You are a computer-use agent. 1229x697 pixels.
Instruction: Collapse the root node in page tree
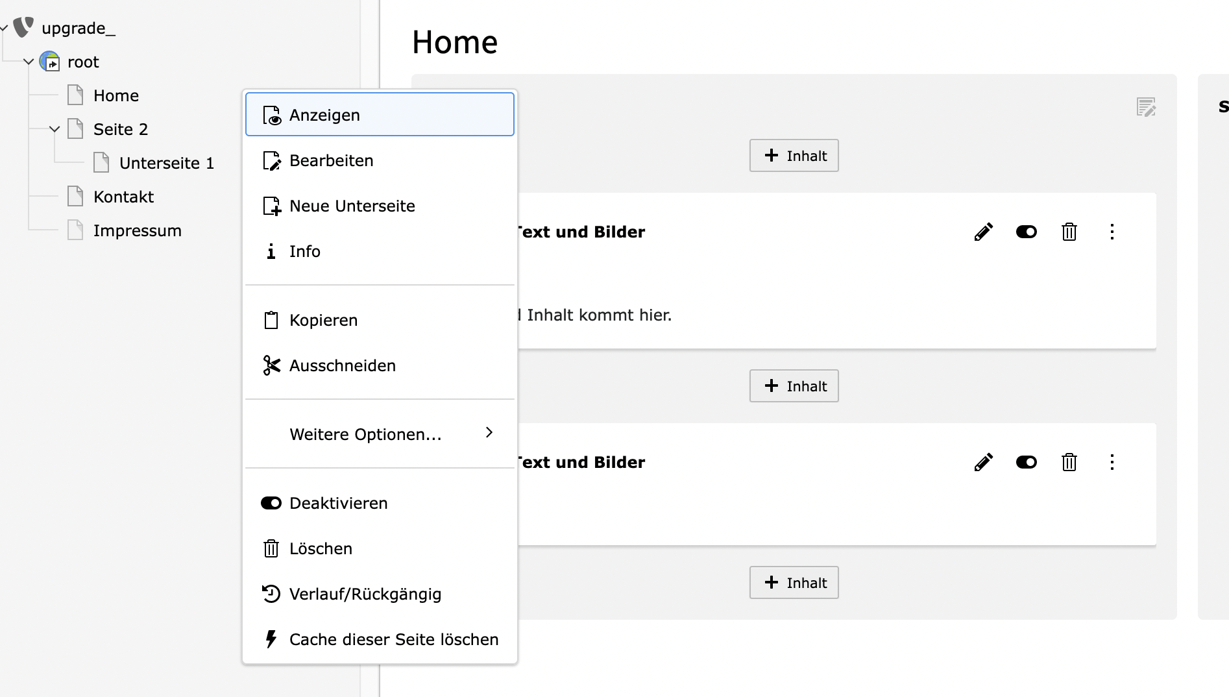pos(29,62)
